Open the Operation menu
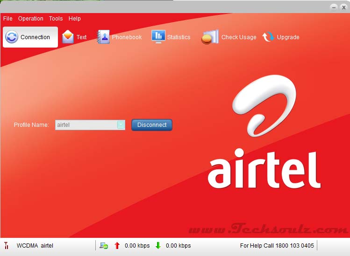This screenshot has width=350, height=256. click(x=30, y=19)
